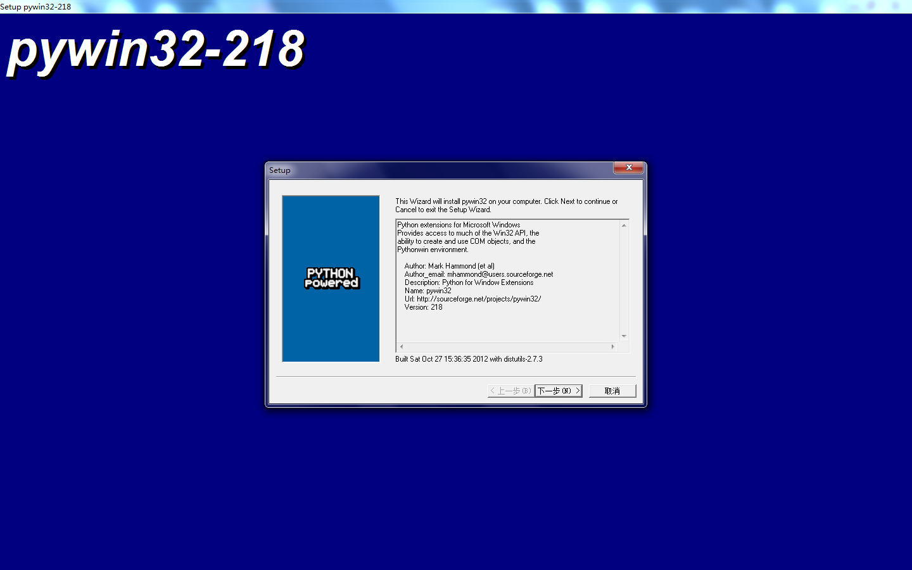
Task: Click 'Python extensions for Microsoft Windows' text
Action: click(x=459, y=225)
